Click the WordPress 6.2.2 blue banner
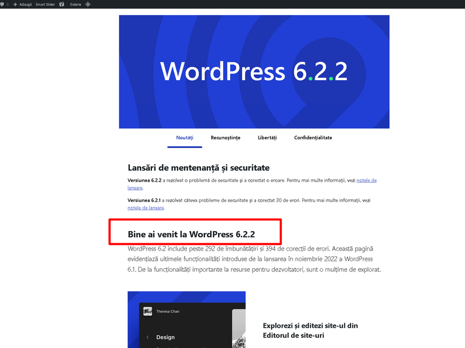 (254, 72)
